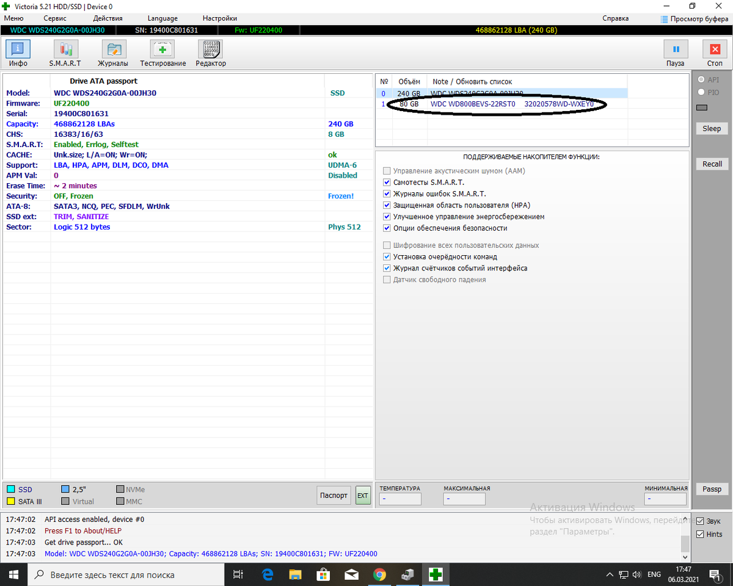The image size is (733, 586).
Task: Open File Explorer from taskbar
Action: point(296,574)
